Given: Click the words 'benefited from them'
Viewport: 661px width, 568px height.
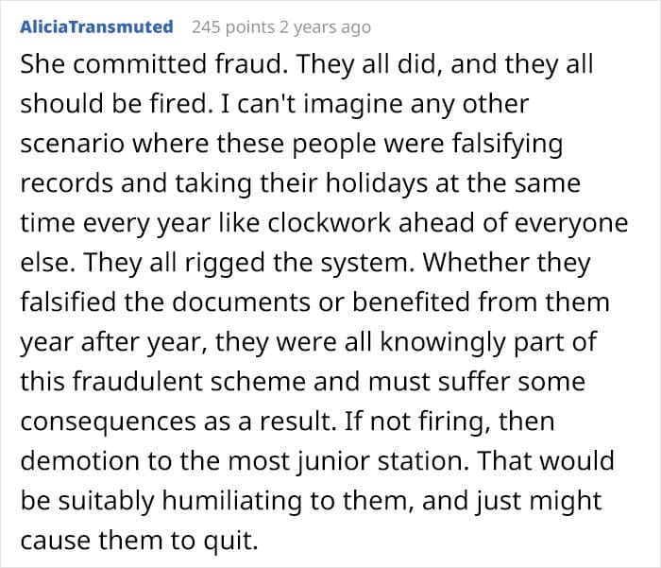Looking at the screenshot, I should (481, 302).
